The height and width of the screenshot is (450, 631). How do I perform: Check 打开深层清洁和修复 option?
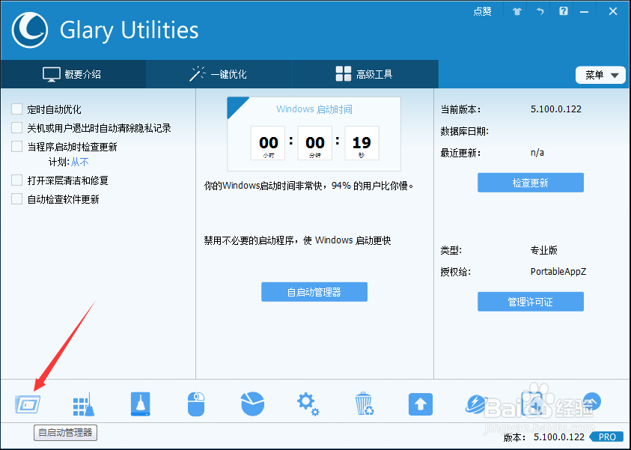[x=17, y=180]
